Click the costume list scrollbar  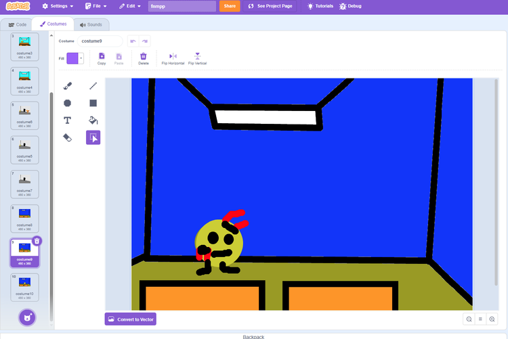click(51, 207)
